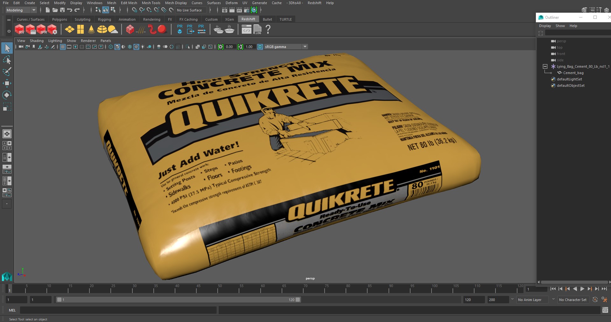611x322 pixels.
Task: Activate the Rotate tool
Action: [7, 95]
